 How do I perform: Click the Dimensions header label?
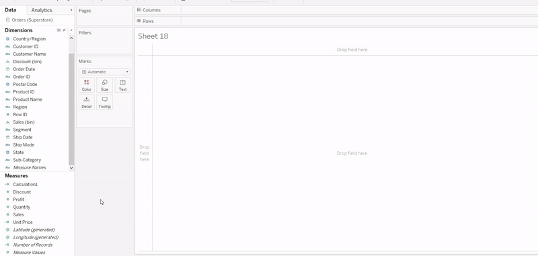click(19, 30)
